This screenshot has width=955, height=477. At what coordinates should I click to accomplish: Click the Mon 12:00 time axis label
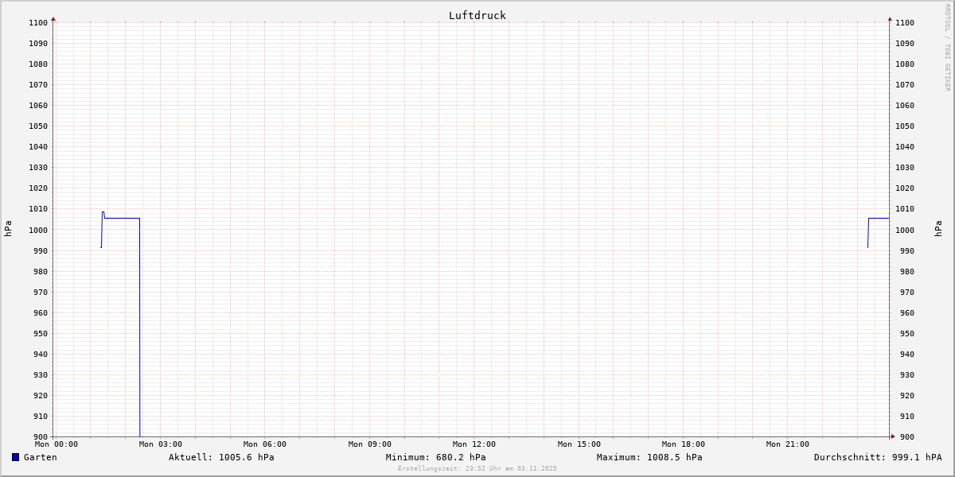pos(474,444)
